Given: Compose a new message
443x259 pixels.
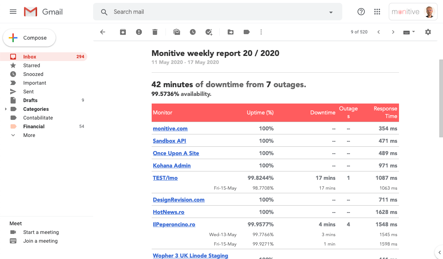Looking at the screenshot, I should pos(29,38).
